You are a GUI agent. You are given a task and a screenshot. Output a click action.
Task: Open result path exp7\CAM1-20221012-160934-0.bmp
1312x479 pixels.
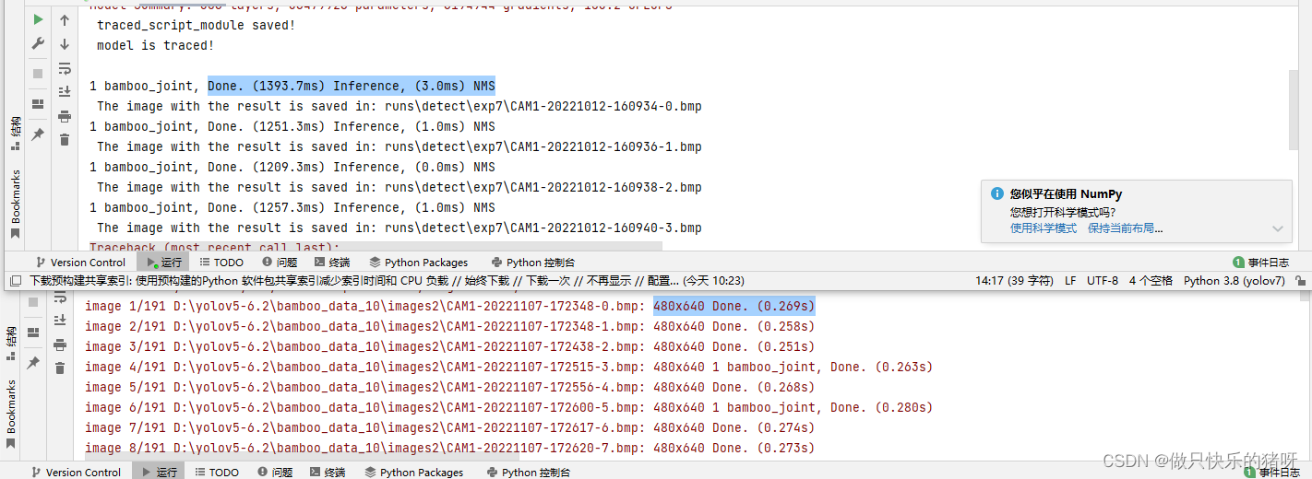[540, 107]
